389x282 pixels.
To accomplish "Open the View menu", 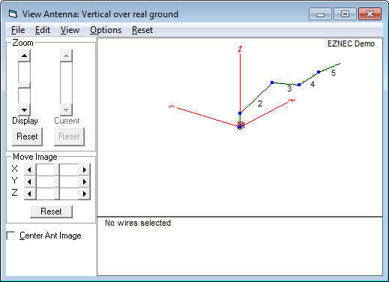I will pyautogui.click(x=70, y=30).
